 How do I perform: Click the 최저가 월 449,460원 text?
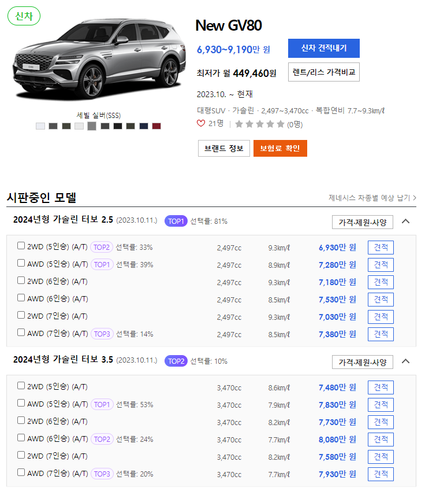pos(236,73)
